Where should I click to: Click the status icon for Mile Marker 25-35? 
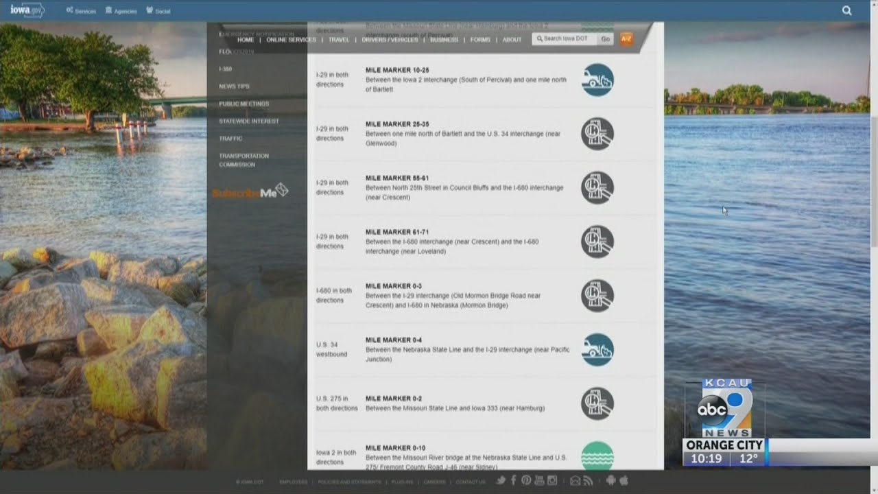pos(597,134)
